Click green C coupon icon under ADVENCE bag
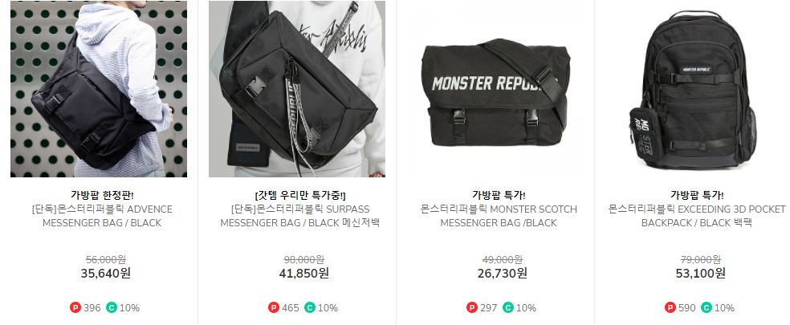Viewport: 790px width, 325px height. [x=111, y=307]
